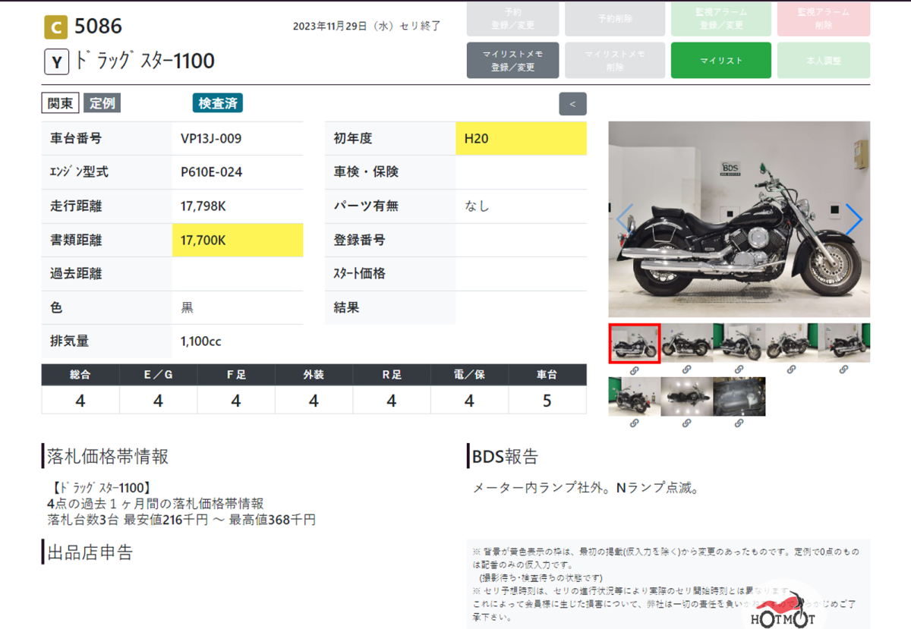Click the 車台 frame score value 5
The height and width of the screenshot is (629, 911).
point(547,400)
